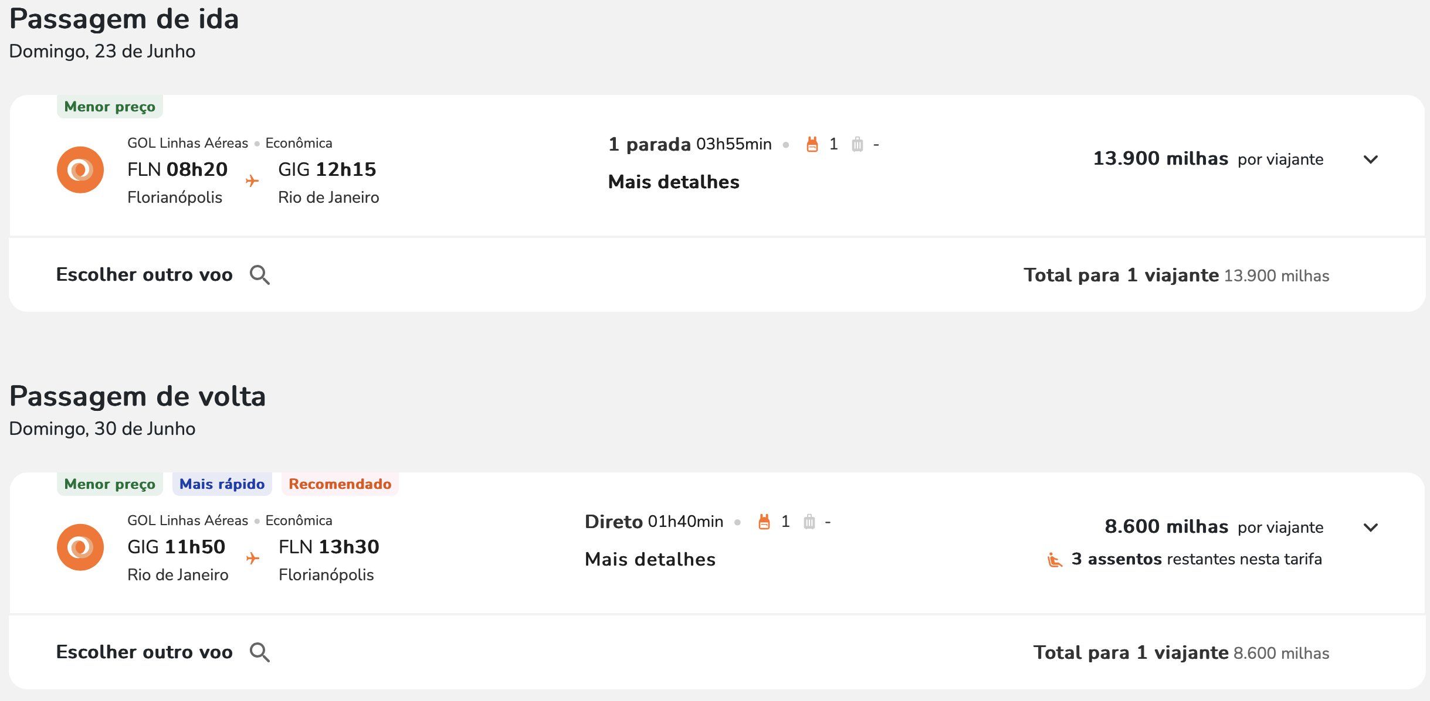This screenshot has width=1430, height=701.
Task: Click gray suitcase icon on outbound flight
Action: click(x=858, y=144)
